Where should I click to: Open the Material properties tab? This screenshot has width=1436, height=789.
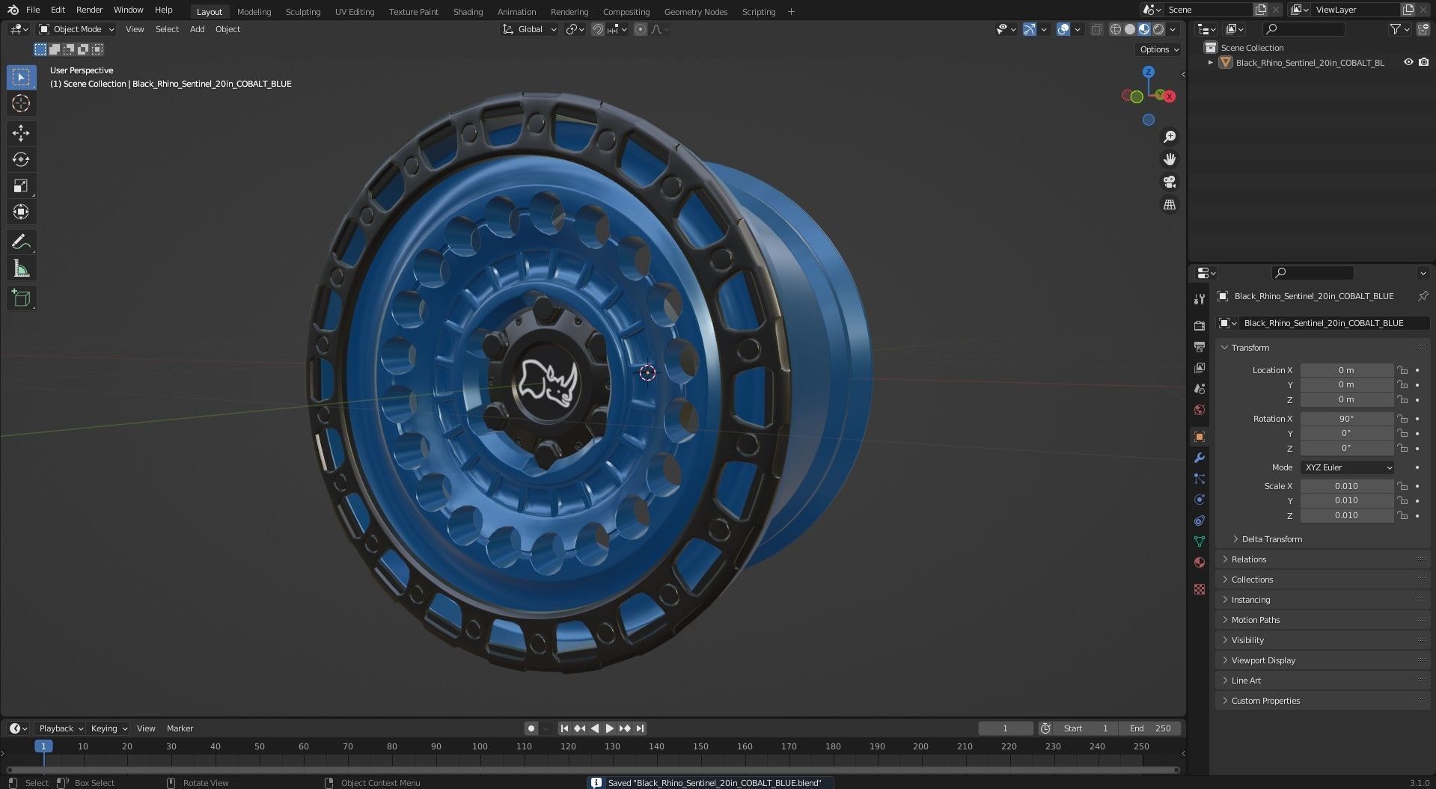pos(1200,562)
